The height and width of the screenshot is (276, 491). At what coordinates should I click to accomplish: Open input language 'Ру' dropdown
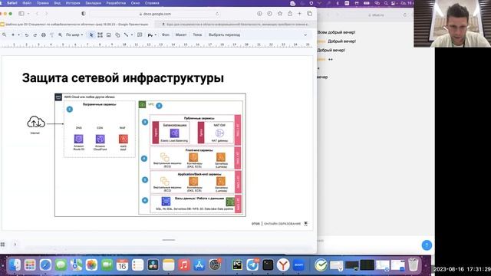tap(152, 35)
